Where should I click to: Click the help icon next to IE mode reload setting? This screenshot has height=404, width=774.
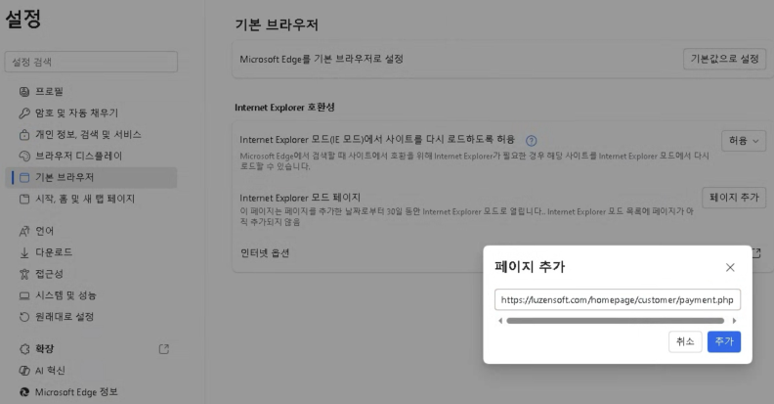click(x=532, y=141)
